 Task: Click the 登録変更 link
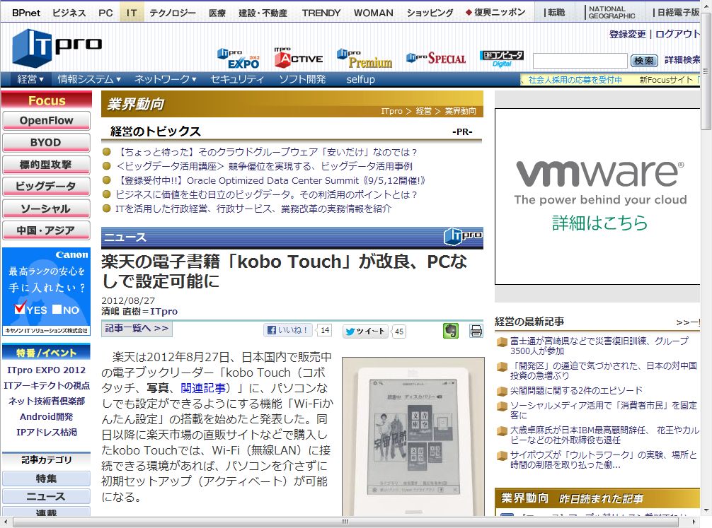(627, 34)
